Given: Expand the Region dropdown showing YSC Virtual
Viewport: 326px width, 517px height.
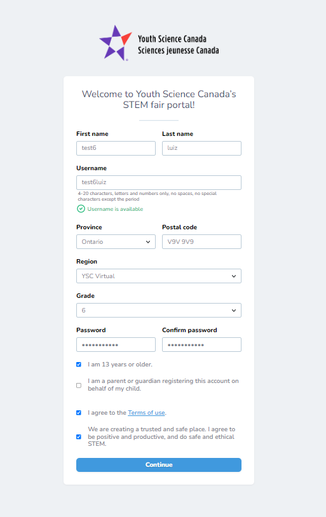Looking at the screenshot, I should tap(159, 276).
